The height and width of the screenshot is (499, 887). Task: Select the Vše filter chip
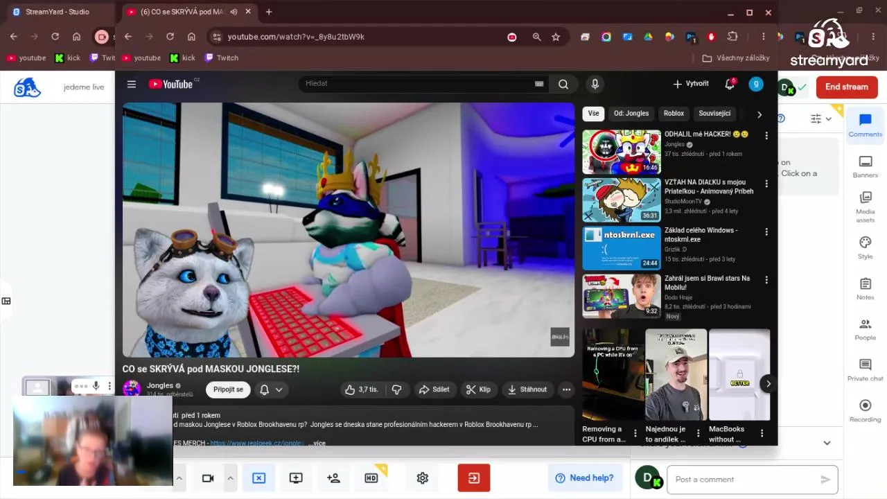coord(593,114)
